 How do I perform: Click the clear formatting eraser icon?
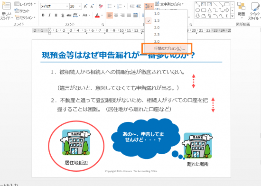[x=101, y=6]
